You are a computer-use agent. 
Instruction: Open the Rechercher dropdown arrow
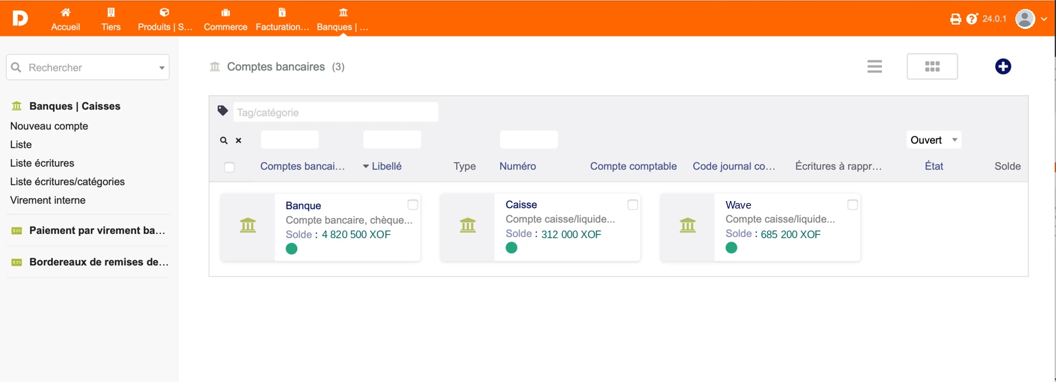(x=162, y=68)
